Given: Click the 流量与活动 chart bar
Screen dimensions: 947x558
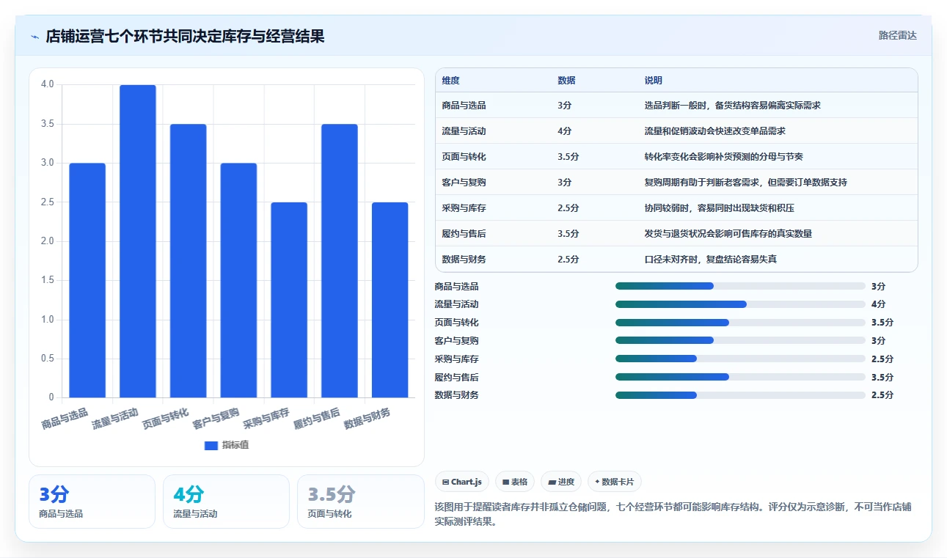Looking at the screenshot, I should [x=138, y=241].
